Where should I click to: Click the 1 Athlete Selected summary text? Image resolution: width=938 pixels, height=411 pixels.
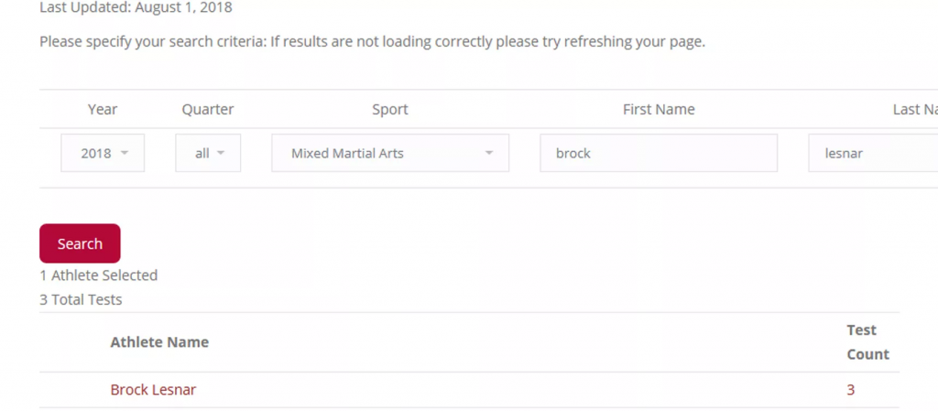point(99,276)
